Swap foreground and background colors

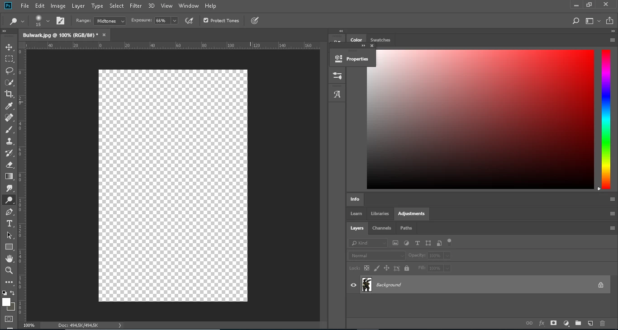(x=12, y=293)
